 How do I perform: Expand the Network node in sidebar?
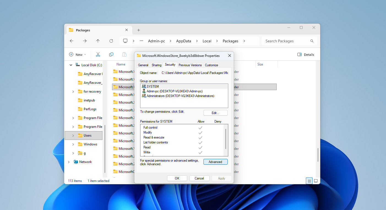[69, 162]
